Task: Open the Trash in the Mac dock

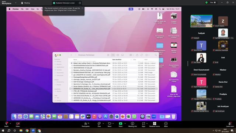Action: (x=173, y=116)
